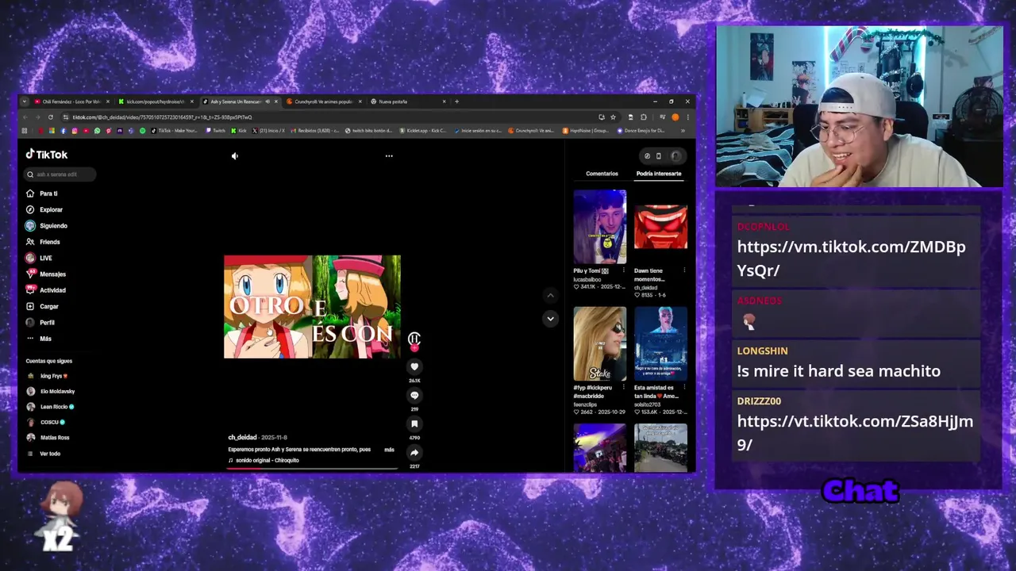Share the video with the arrow icon
1016x571 pixels.
point(414,453)
